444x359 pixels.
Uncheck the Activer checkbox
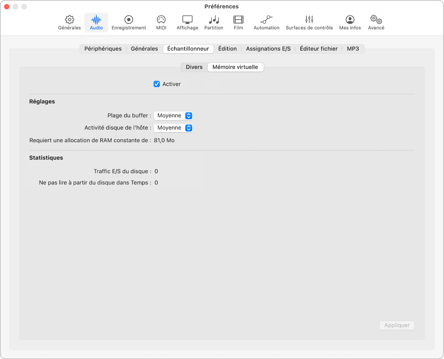[157, 84]
